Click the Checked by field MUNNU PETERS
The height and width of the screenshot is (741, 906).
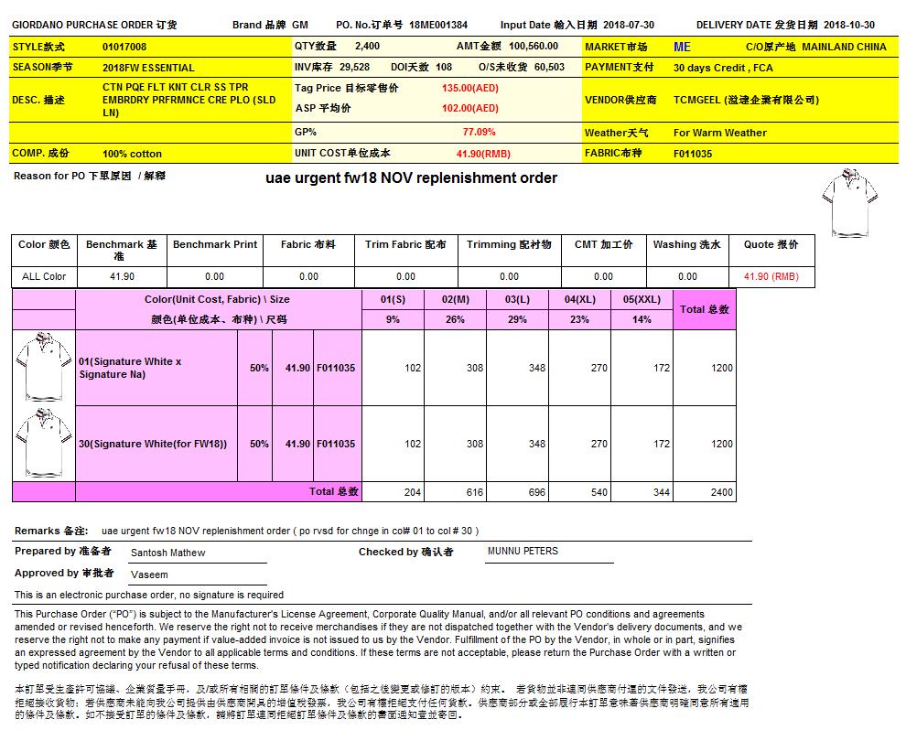point(523,552)
